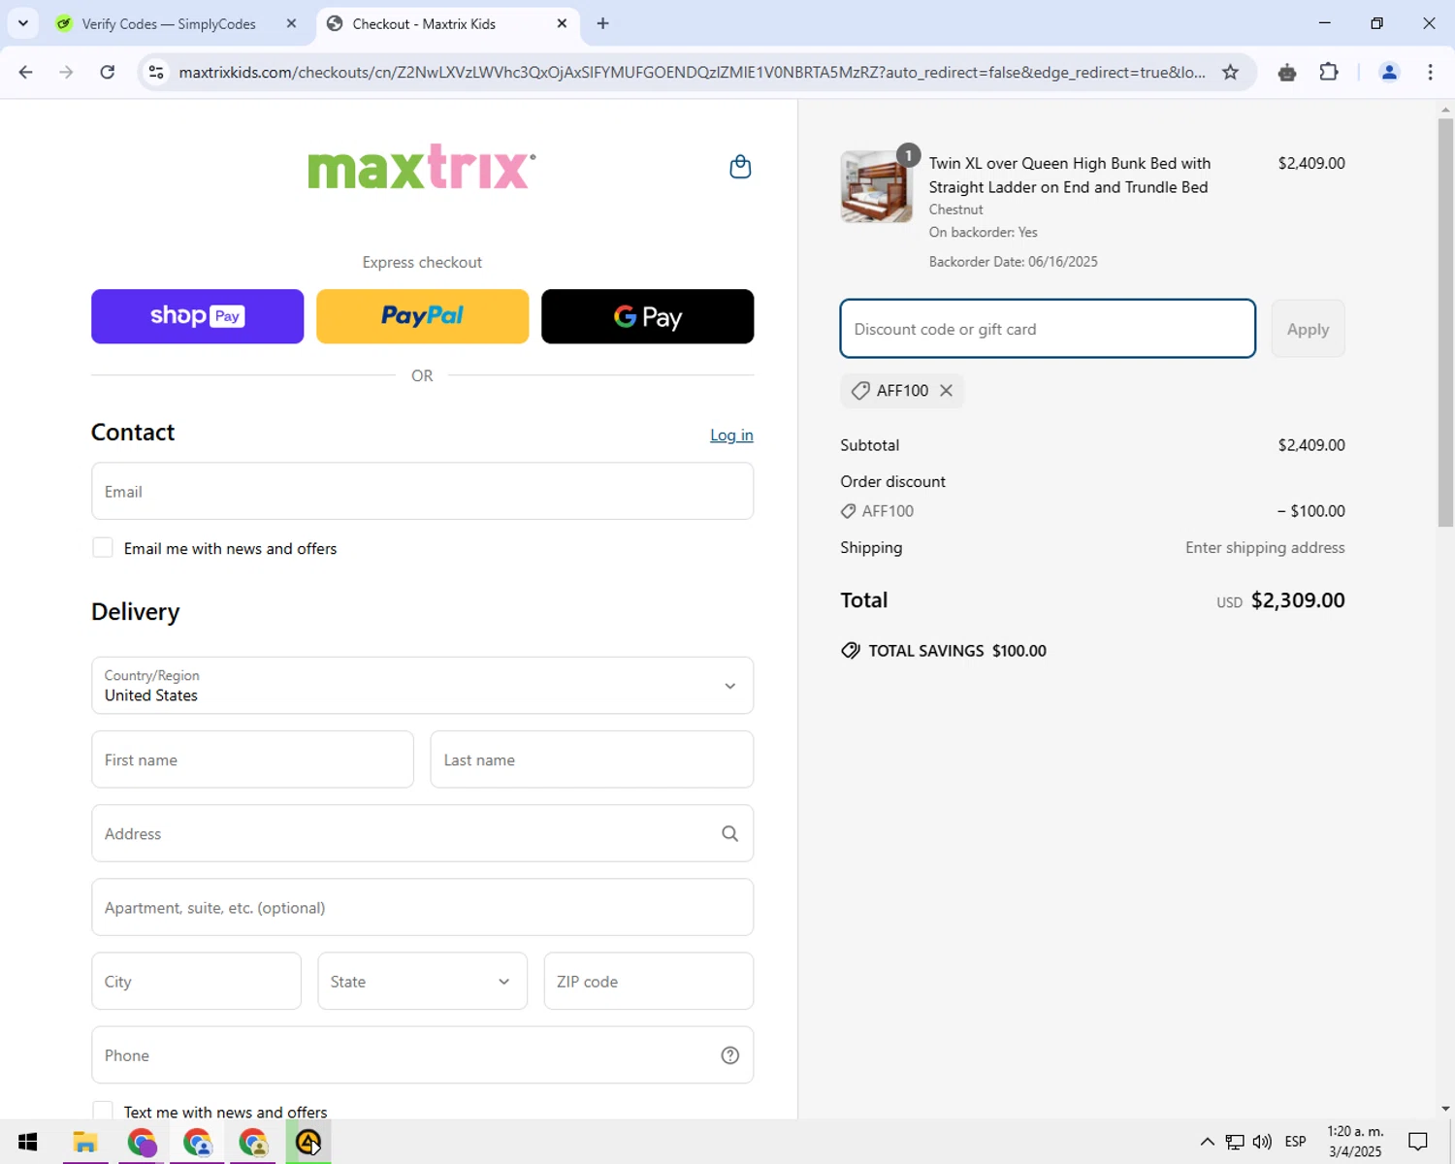Click the Log in link
The image size is (1455, 1164).
[x=731, y=435]
